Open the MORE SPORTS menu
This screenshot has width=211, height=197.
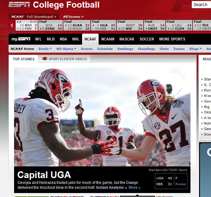click(x=172, y=39)
